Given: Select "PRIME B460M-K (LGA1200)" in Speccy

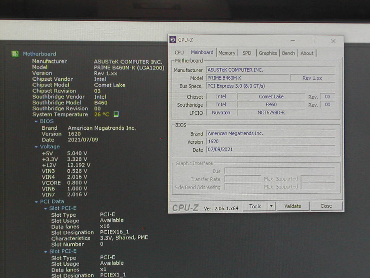Looking at the screenshot, I should point(129,67).
